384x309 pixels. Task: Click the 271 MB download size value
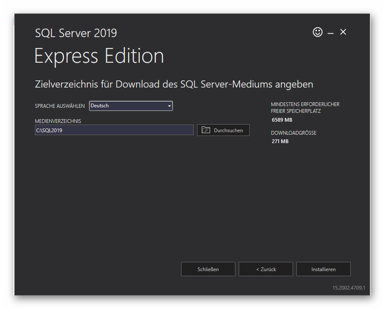pyautogui.click(x=280, y=141)
